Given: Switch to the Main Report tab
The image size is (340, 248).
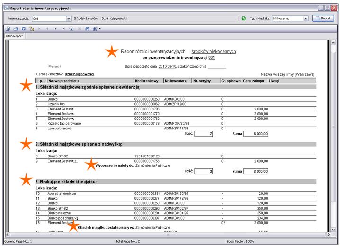Looking at the screenshot, I should coord(14,36).
